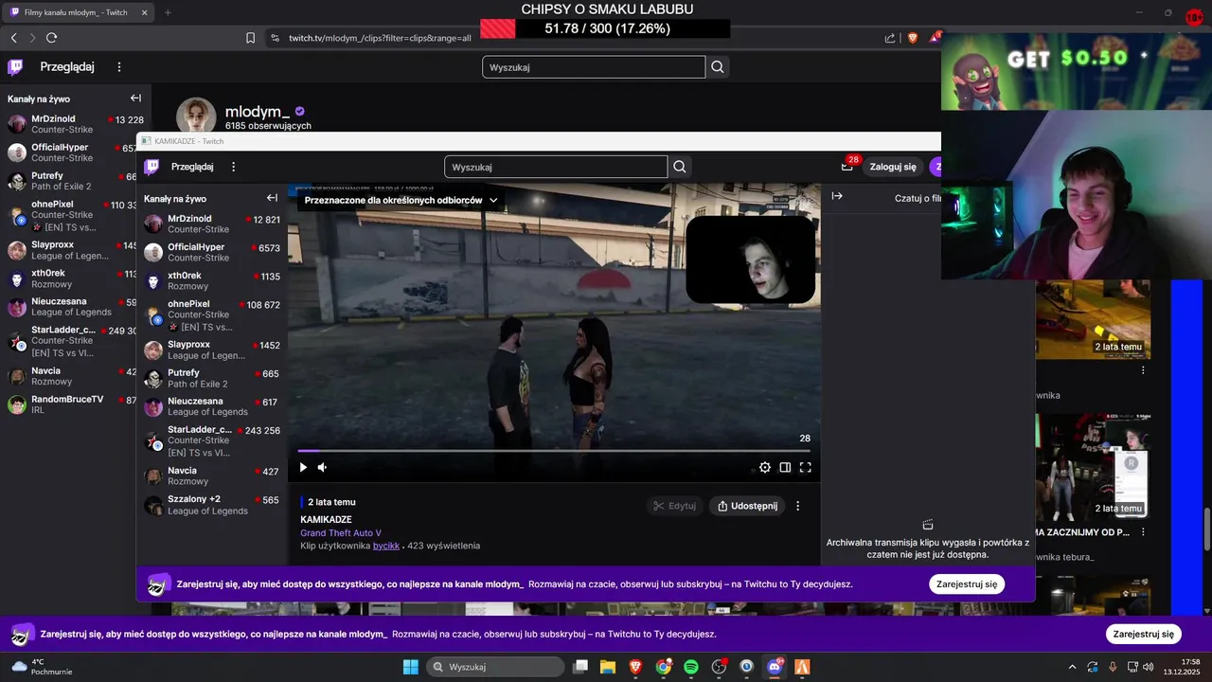
Task: Click the weather widget showing 4°C Pochmurnie
Action: click(40, 667)
